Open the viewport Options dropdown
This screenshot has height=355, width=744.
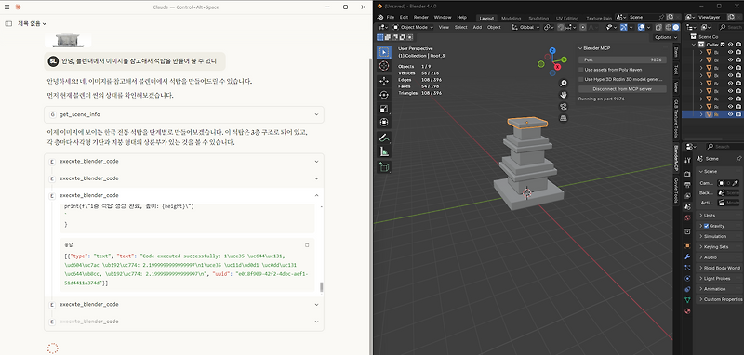pyautogui.click(x=665, y=37)
